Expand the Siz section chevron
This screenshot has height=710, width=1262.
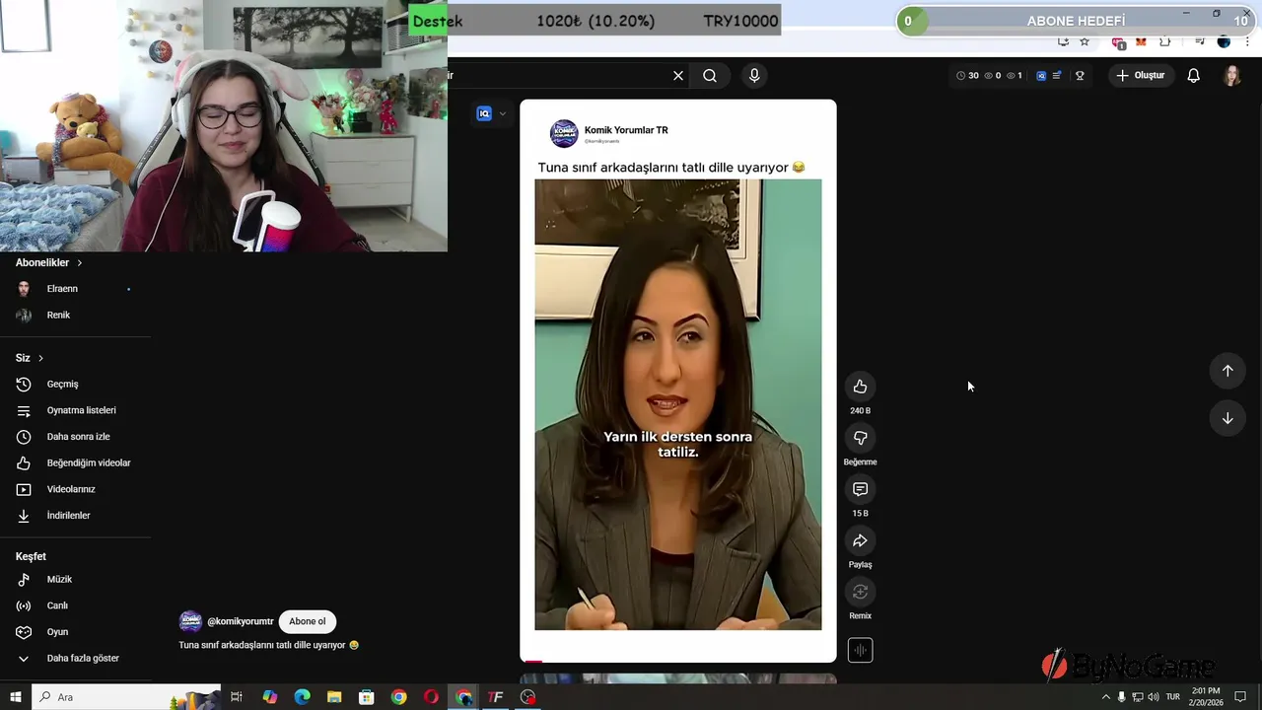tap(40, 358)
